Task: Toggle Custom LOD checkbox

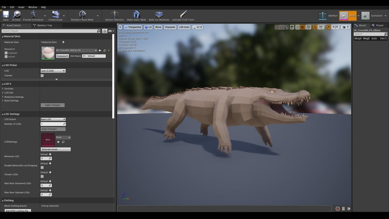Action: pyautogui.click(x=42, y=75)
